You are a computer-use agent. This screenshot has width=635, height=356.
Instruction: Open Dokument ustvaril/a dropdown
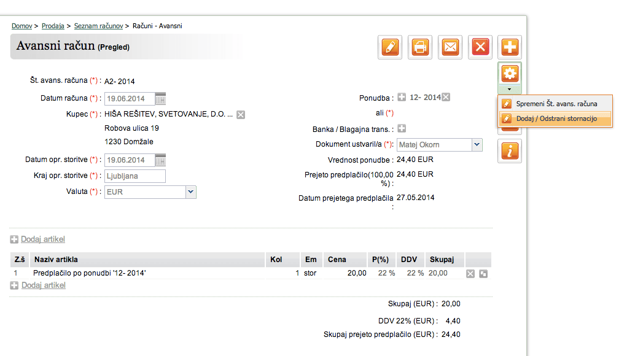(x=477, y=145)
